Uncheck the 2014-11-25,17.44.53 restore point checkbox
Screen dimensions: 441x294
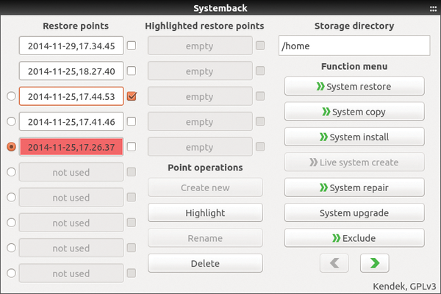coord(132,96)
